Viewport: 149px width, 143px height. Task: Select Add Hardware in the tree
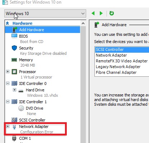tap(42, 30)
